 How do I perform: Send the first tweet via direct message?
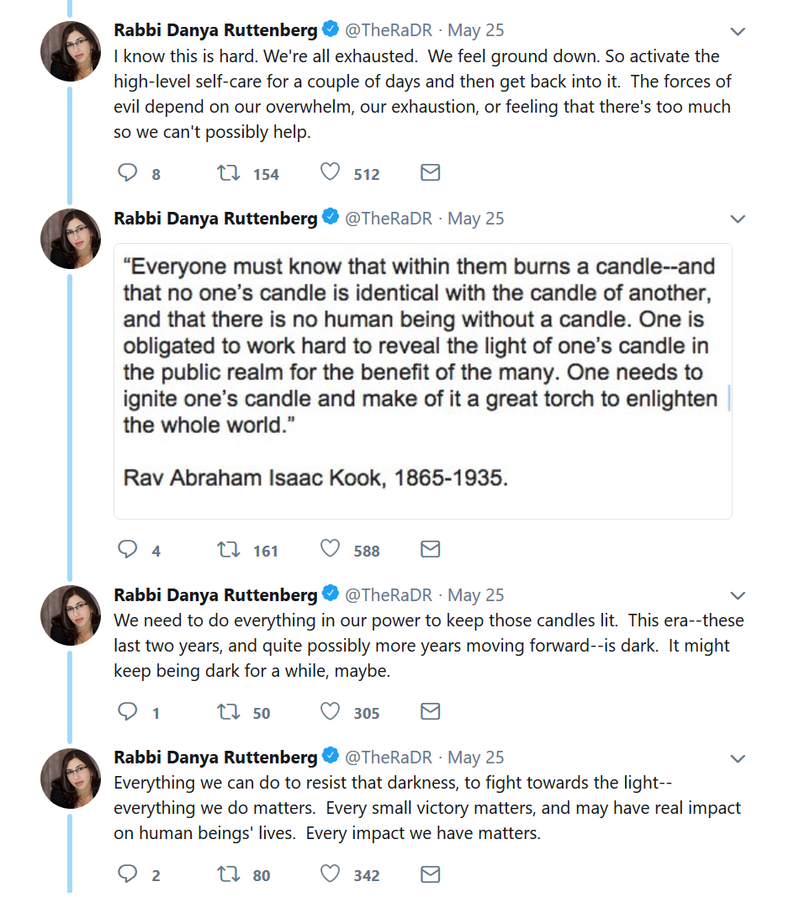pyautogui.click(x=430, y=173)
